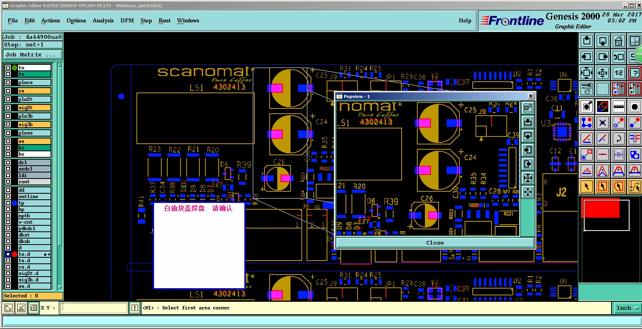The width and height of the screenshot is (642, 329).
Task: Open the File menu
Action: [13, 20]
